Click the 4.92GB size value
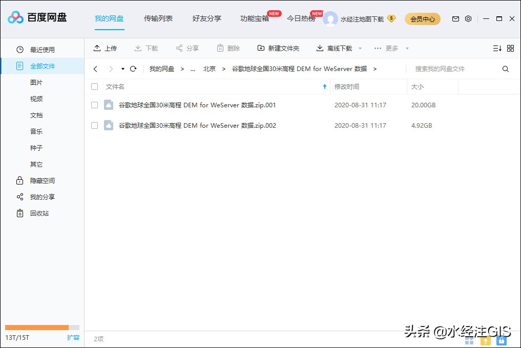Screen dimensions: 521x348 (x=422, y=126)
